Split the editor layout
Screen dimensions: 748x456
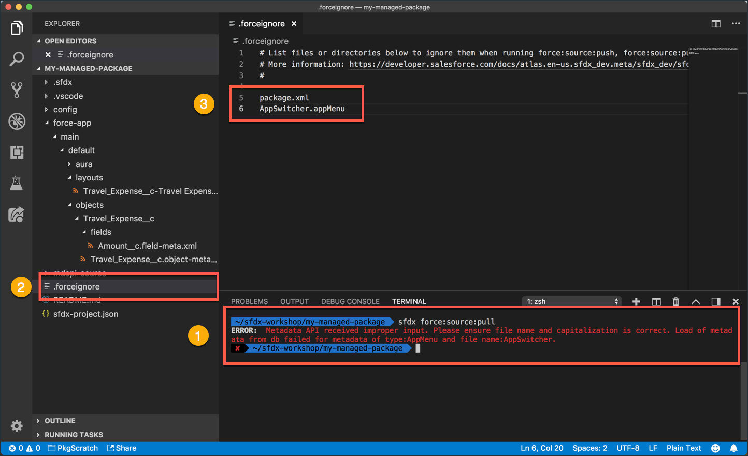(716, 24)
